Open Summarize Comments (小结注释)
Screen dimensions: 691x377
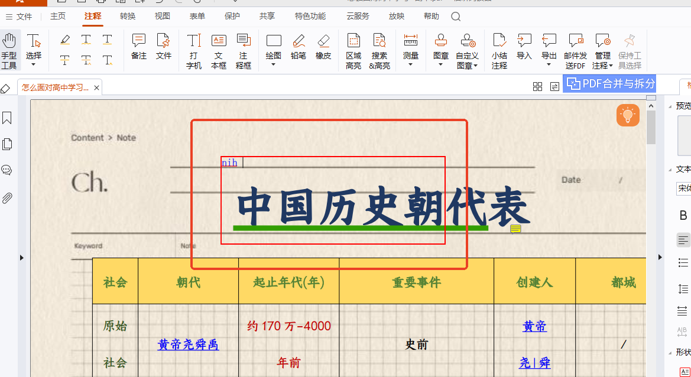pyautogui.click(x=499, y=51)
